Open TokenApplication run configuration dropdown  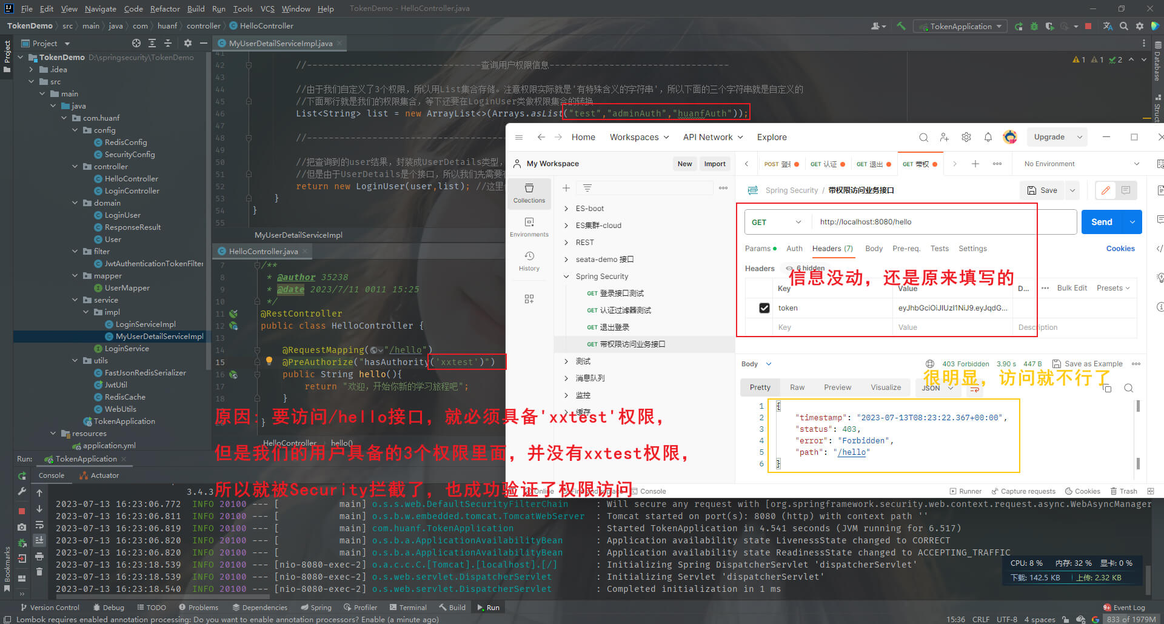pyautogui.click(x=960, y=26)
